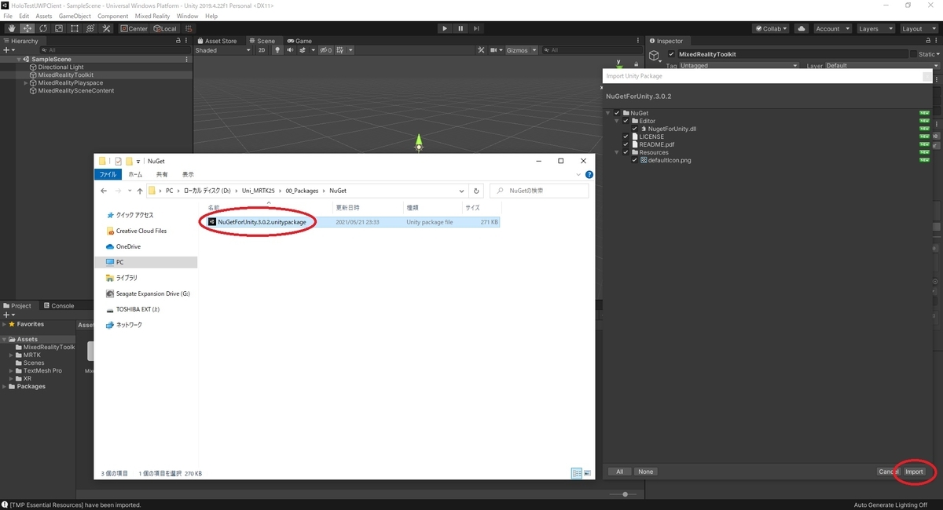This screenshot has width=943, height=510.
Task: Select the Scale tool in Unity toolbar
Action: (58, 28)
